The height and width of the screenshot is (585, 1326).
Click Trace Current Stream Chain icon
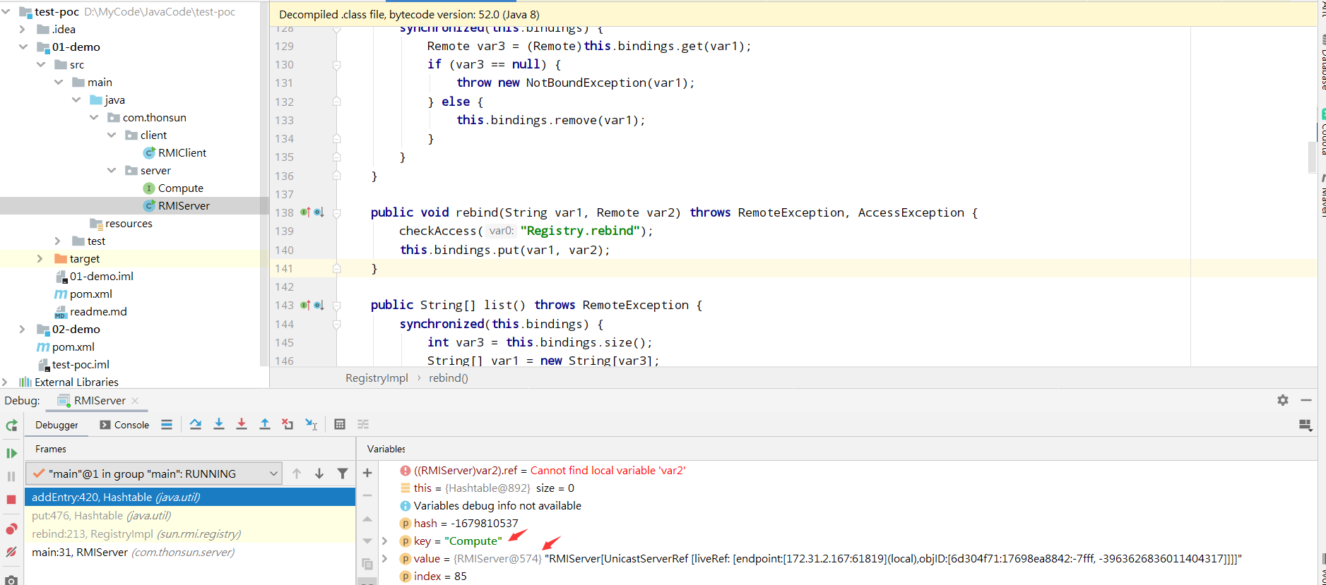coord(363,424)
